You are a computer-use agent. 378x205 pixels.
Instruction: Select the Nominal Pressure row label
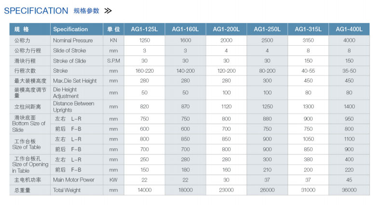coord(73,40)
